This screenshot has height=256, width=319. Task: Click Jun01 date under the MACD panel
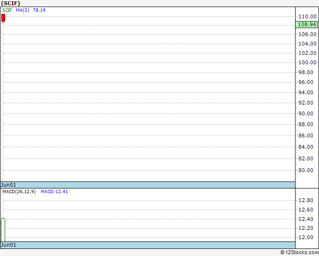[8, 245]
